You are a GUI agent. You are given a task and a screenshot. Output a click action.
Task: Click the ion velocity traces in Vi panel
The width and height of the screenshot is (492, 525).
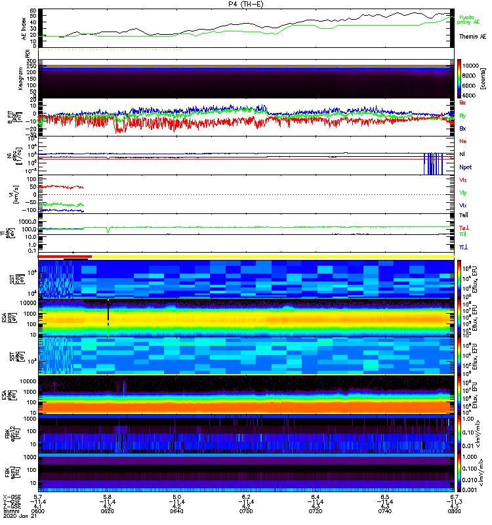(61, 198)
